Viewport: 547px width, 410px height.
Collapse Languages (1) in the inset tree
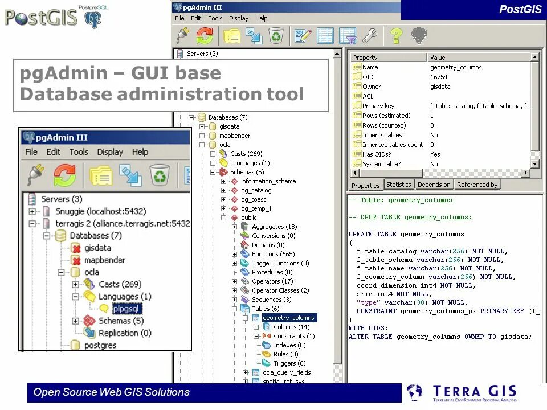pyautogui.click(x=75, y=297)
